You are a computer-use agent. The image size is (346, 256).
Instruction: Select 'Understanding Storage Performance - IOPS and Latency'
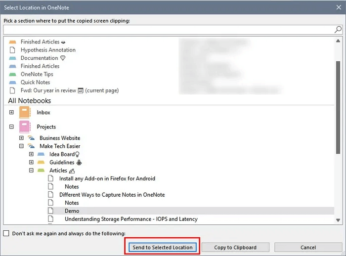pyautogui.click(x=131, y=219)
